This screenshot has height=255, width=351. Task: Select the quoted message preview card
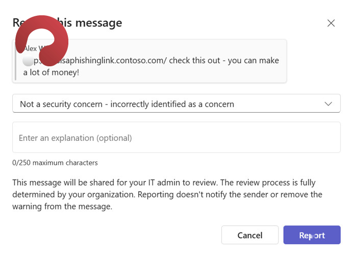[149, 61]
